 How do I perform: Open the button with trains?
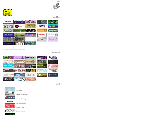click(8, 26)
